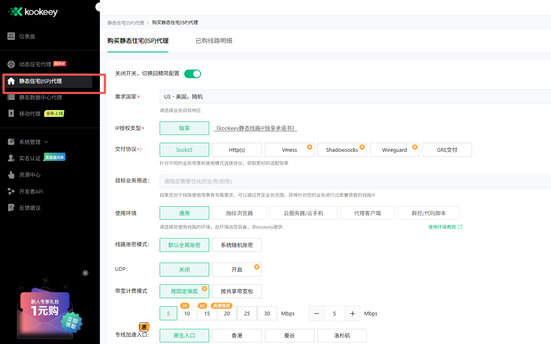Screen dimensions: 551x344
Task: Click the plus button to increase Mbps
Action: click(352, 314)
